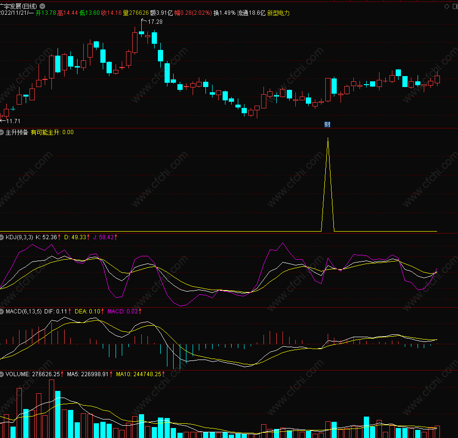Open the dropdown next to 广宇发展(日线) title
The width and height of the screenshot is (458, 438).
tap(42, 6)
